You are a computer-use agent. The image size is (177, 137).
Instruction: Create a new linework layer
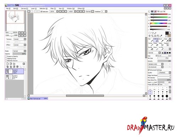tap(11, 64)
